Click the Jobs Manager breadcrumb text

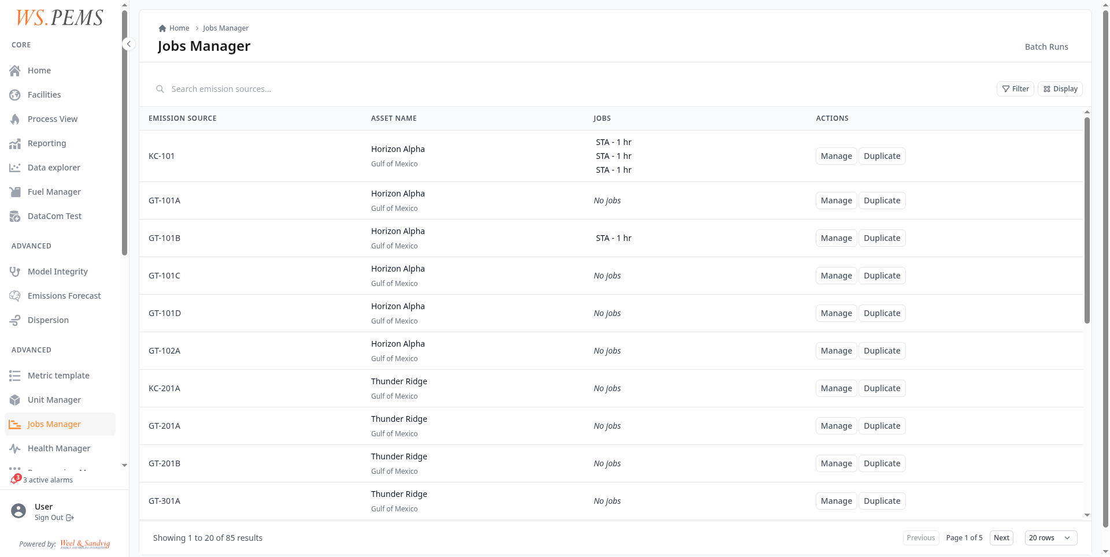pos(225,28)
